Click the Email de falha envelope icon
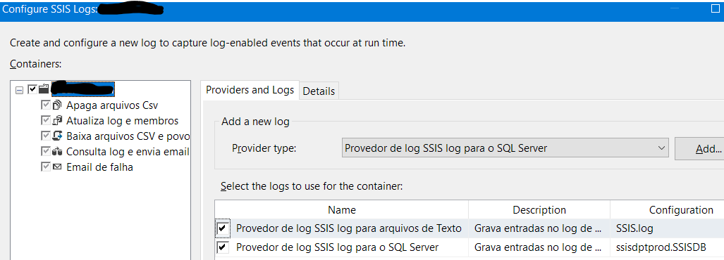 57,167
